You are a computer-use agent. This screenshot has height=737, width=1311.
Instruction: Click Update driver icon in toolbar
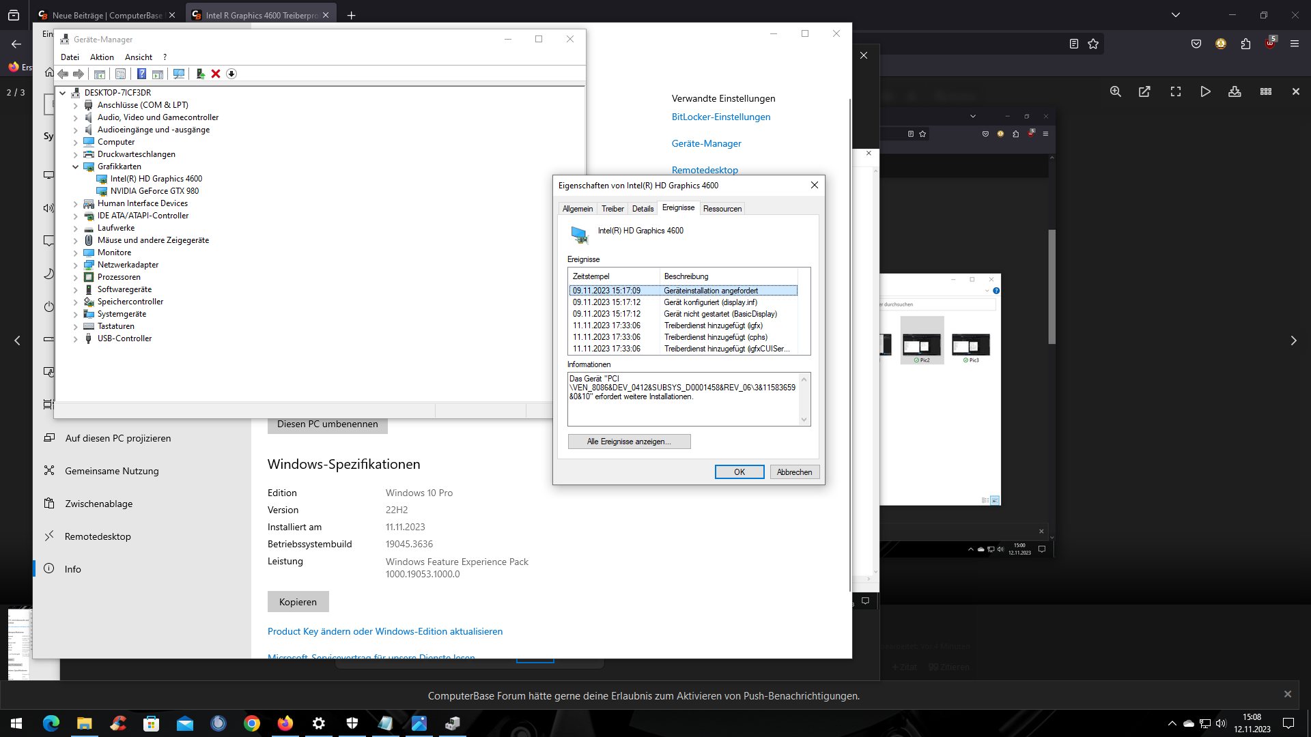click(x=200, y=74)
